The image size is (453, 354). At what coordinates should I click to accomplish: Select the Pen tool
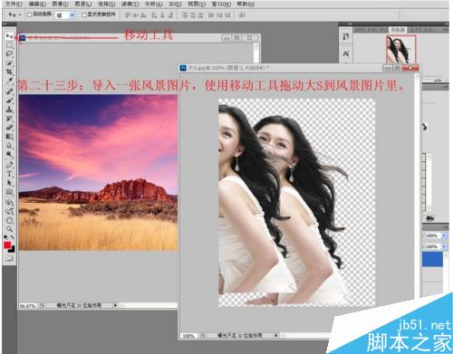point(9,165)
